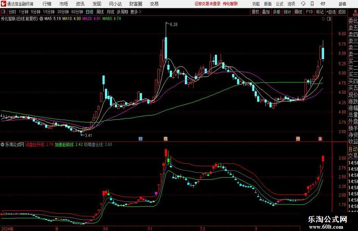Switch to 30分钟 period tab
This screenshot has width=358, height=231.
tap(63, 12)
